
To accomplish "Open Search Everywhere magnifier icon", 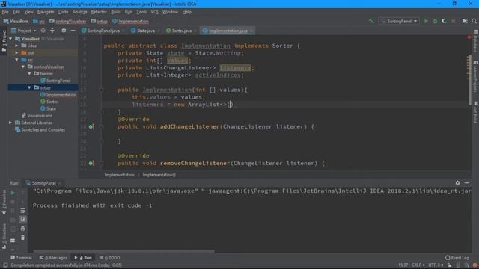I will [474, 21].
